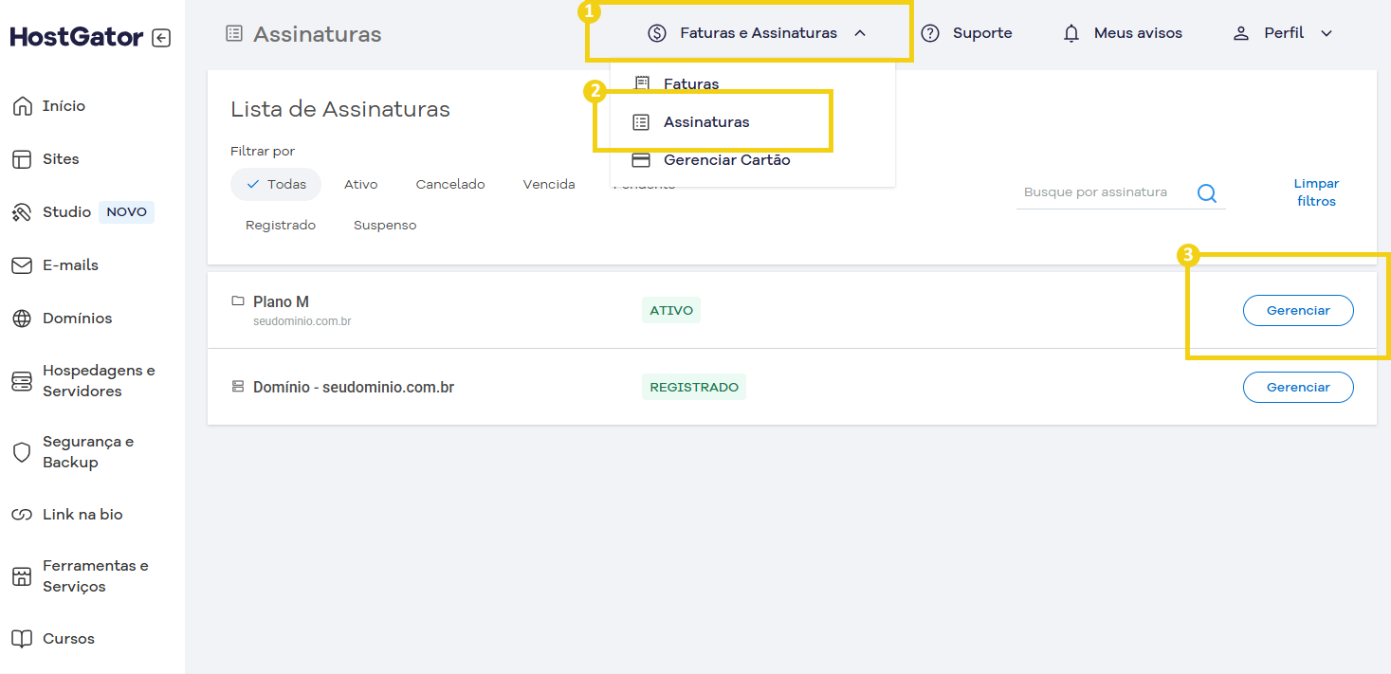The height and width of the screenshot is (674, 1391).
Task: Click the Cursos book icon
Action: click(x=22, y=639)
